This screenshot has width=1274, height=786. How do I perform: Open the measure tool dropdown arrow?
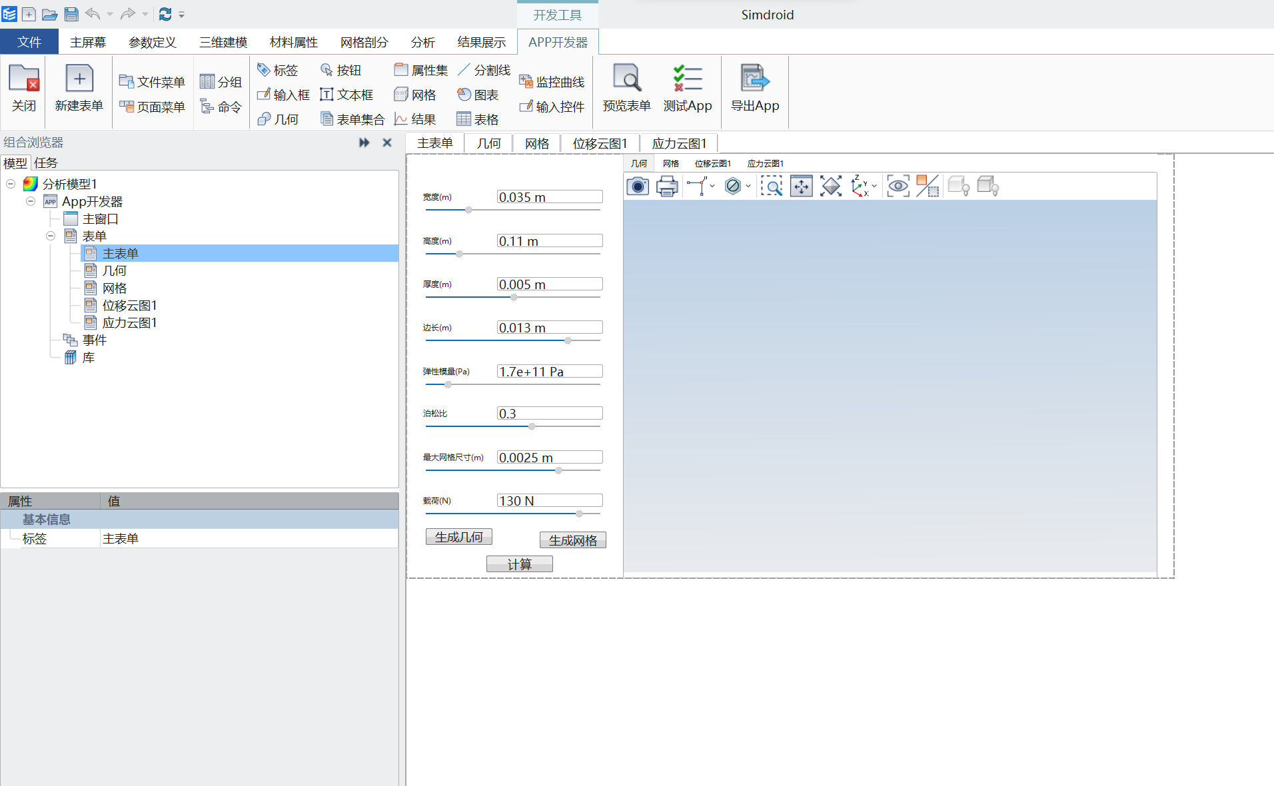pyautogui.click(x=712, y=187)
